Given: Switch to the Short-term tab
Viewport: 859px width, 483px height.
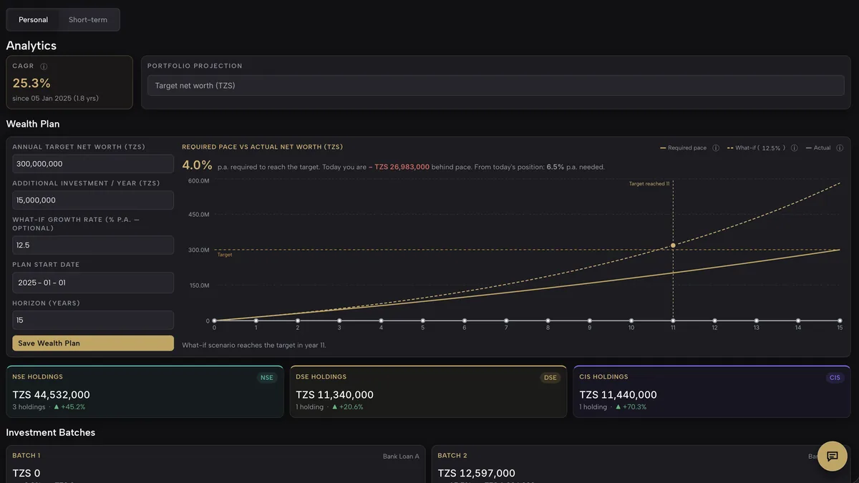Looking at the screenshot, I should pos(88,20).
